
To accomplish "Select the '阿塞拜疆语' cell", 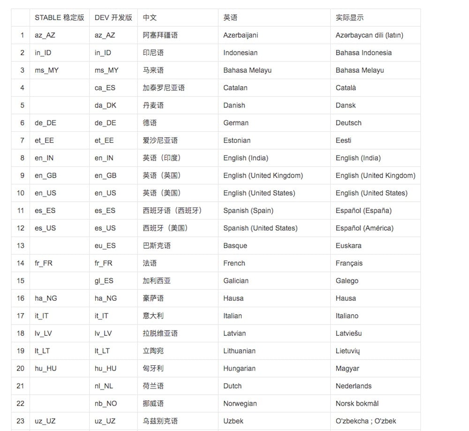I will coord(178,35).
